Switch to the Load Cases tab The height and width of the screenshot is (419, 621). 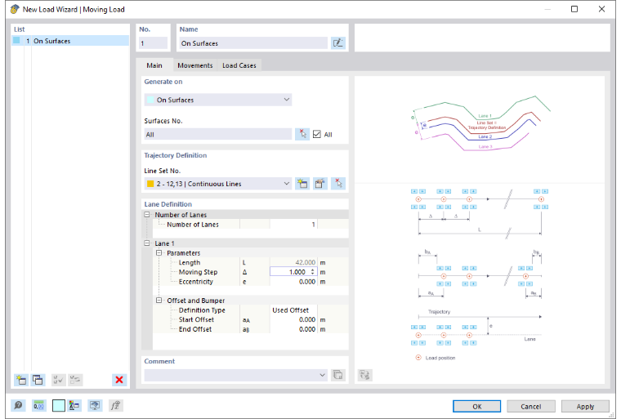[239, 65]
